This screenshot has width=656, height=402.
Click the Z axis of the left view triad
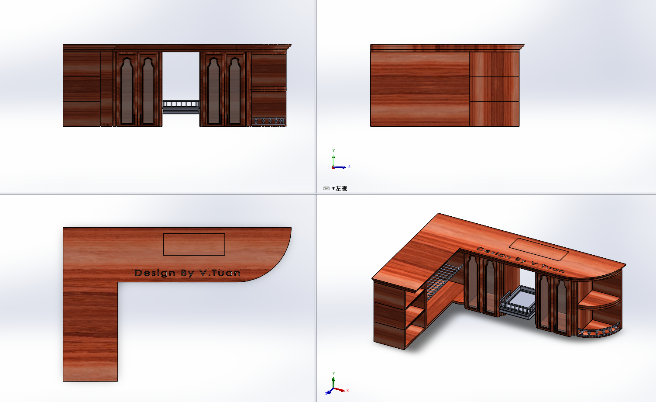[x=342, y=167]
